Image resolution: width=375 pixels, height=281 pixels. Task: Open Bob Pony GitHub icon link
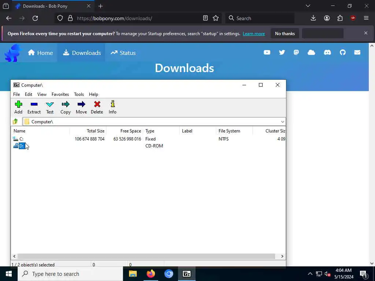pyautogui.click(x=343, y=52)
